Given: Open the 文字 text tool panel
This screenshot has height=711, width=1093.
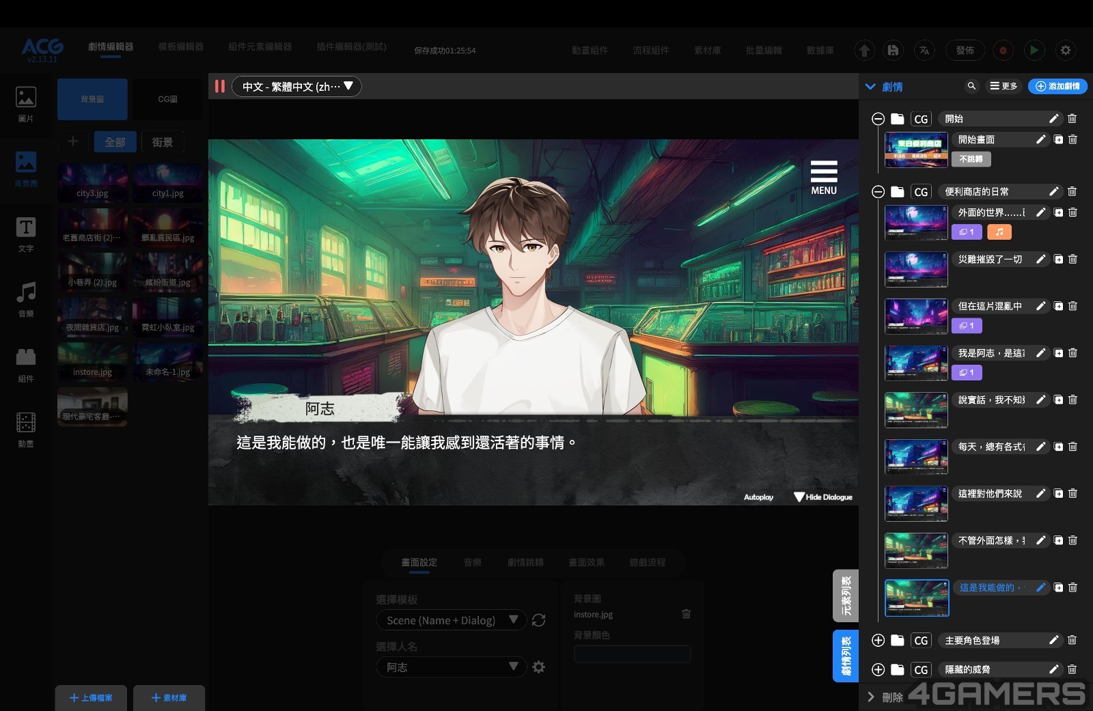Looking at the screenshot, I should click(x=26, y=234).
